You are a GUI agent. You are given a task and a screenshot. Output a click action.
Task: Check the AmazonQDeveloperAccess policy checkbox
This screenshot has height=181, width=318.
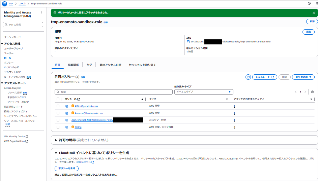click(x=58, y=113)
